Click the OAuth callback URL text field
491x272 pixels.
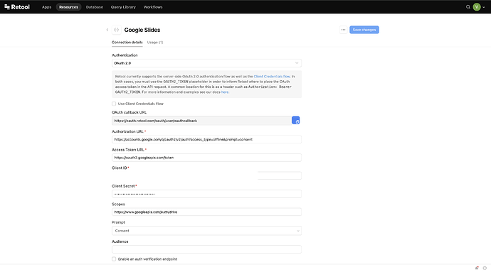point(201,121)
